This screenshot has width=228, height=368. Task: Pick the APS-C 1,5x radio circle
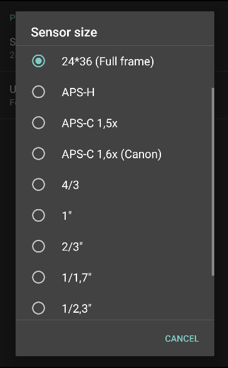(38, 122)
